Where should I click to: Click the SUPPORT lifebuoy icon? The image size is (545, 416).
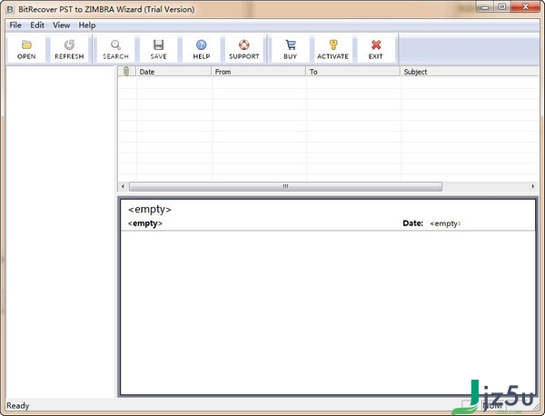pyautogui.click(x=244, y=49)
